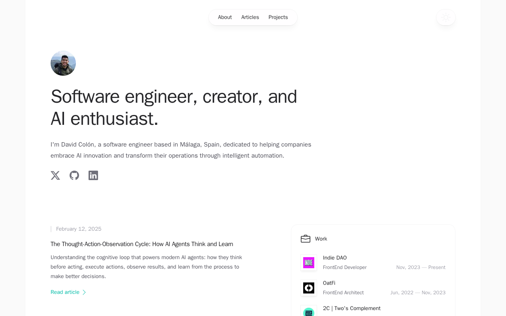
Task: Click the 2C Two's Complement logo
Action: 309,311
